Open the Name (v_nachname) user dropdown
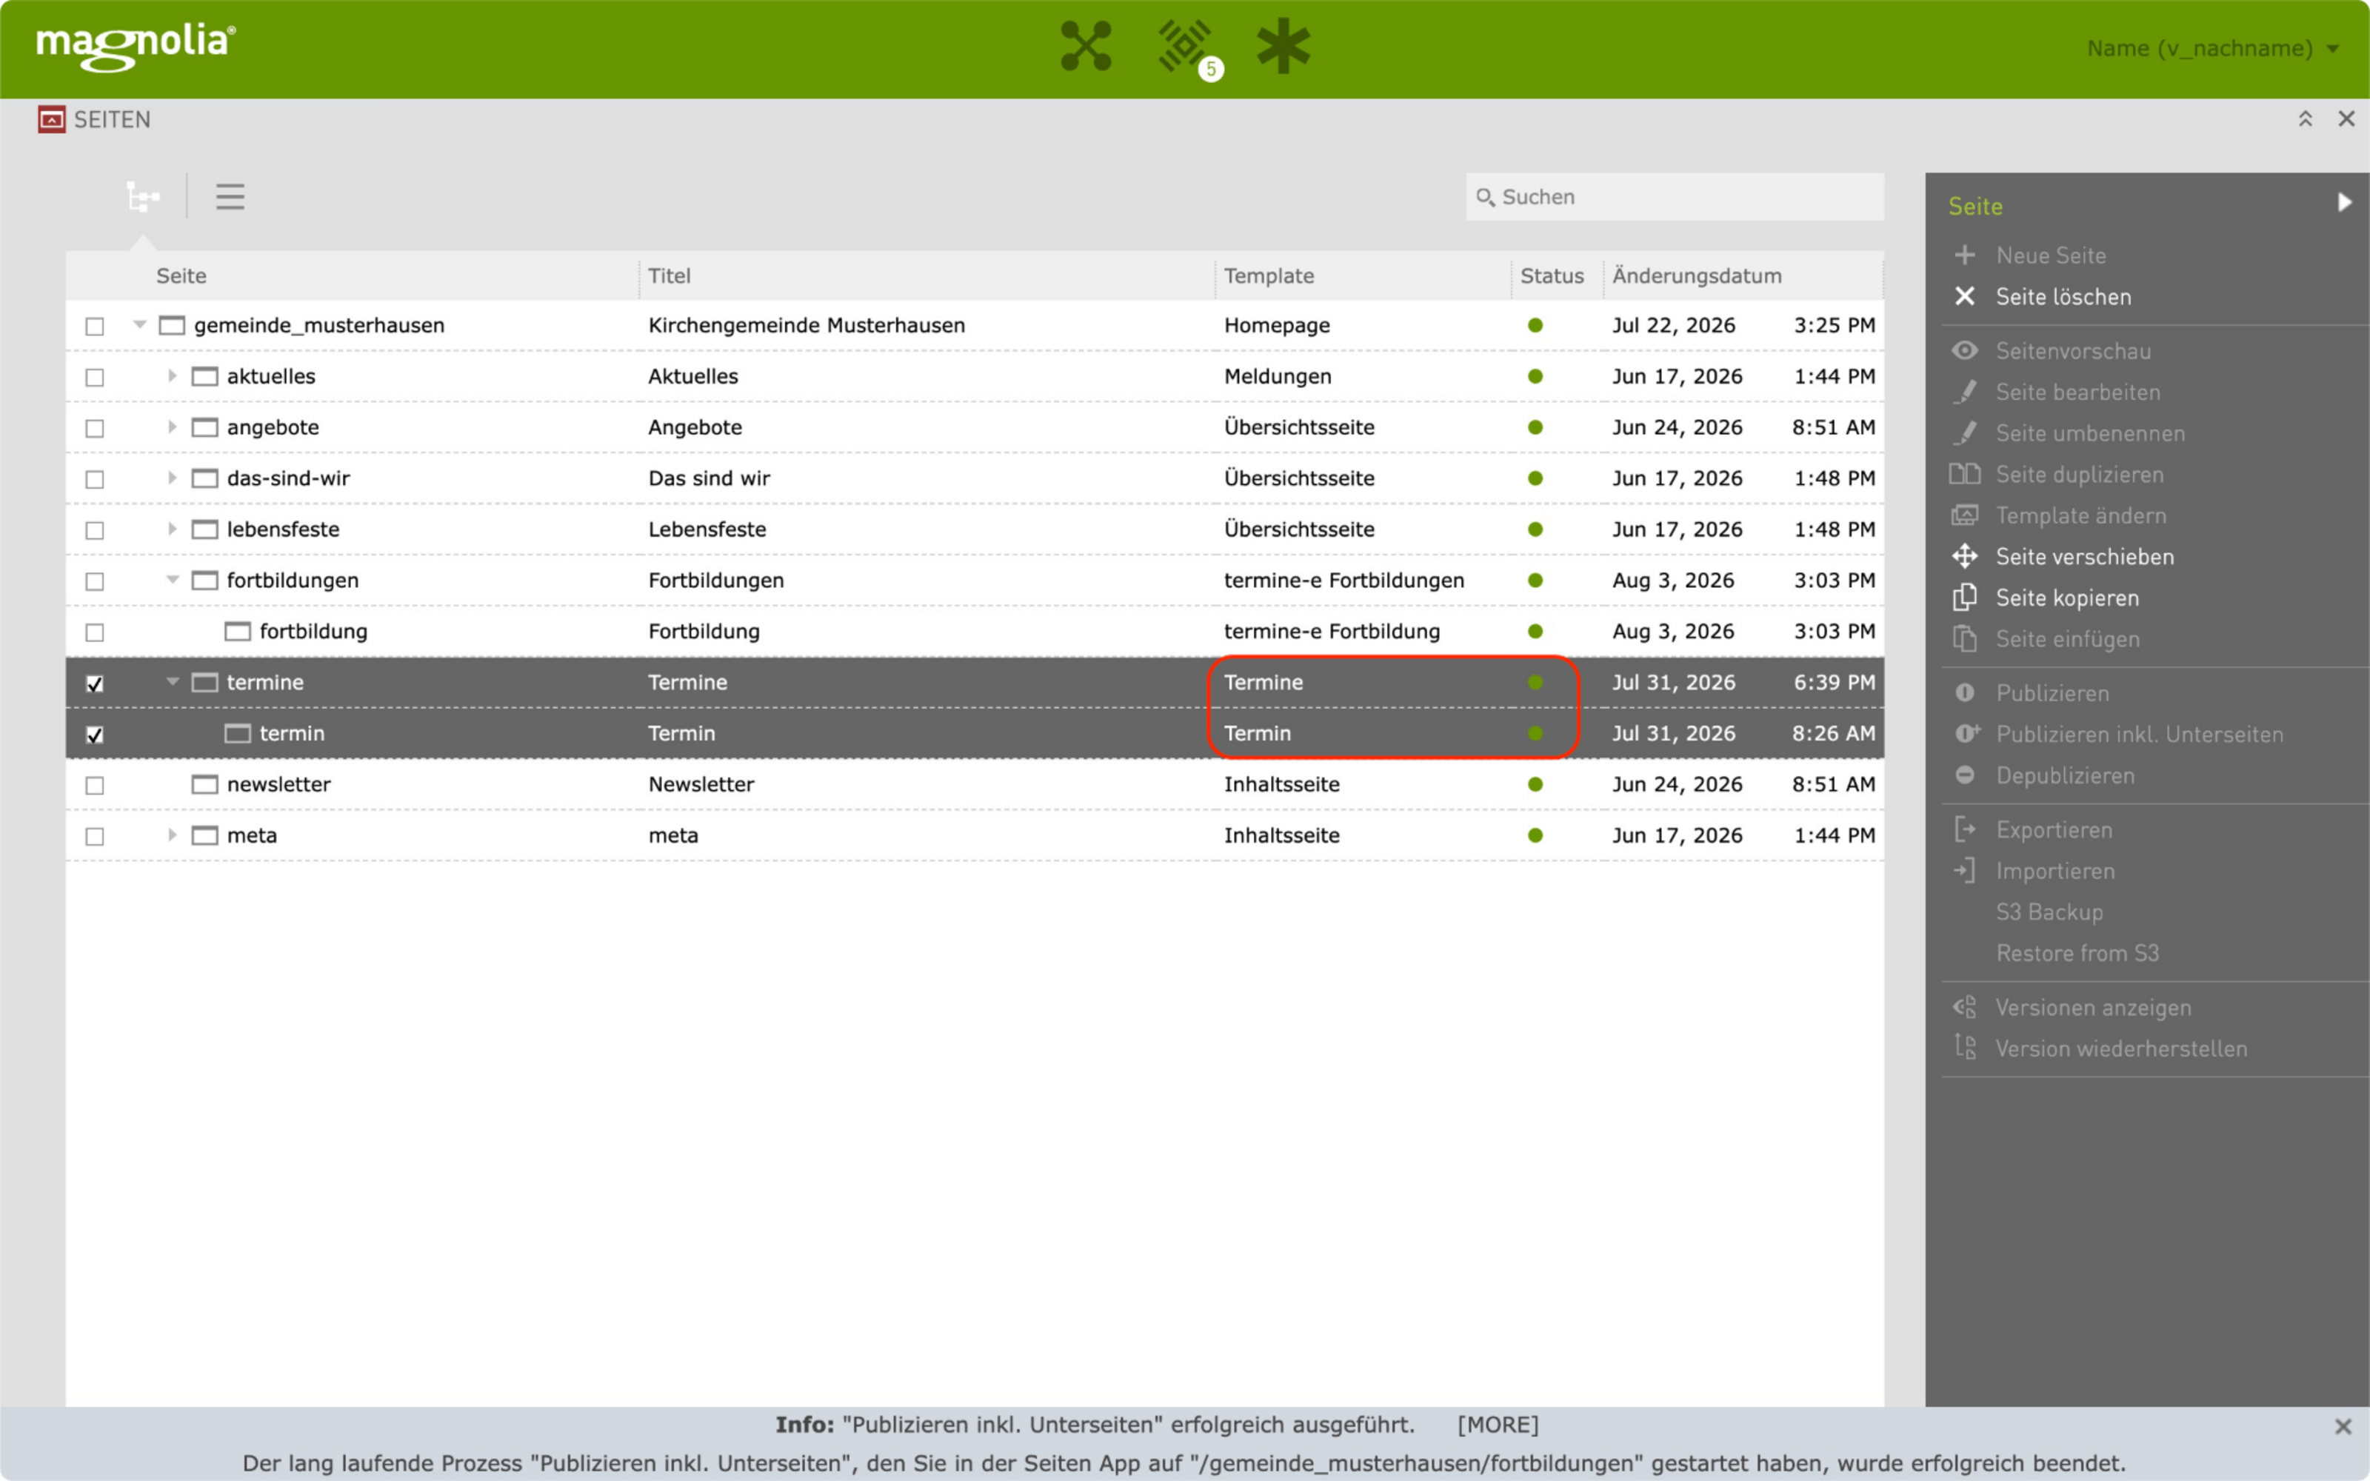2370x1481 pixels. point(2213,48)
